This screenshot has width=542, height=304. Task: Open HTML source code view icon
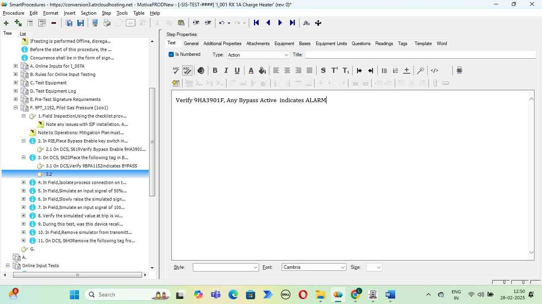434,70
